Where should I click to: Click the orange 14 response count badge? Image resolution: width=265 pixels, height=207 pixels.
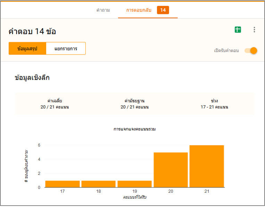[x=163, y=10]
